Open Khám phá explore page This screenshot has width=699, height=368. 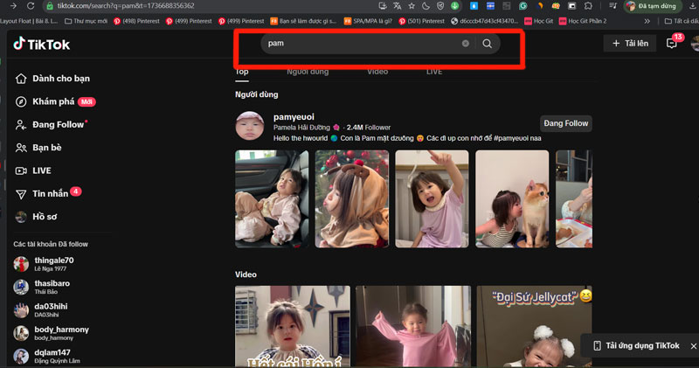click(54, 101)
